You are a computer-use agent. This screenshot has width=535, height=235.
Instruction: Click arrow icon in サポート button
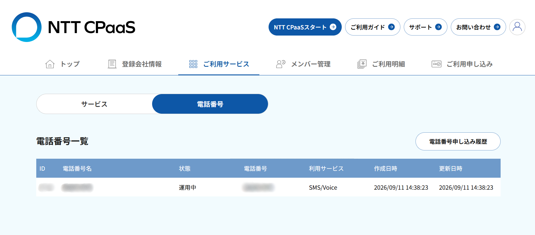(x=439, y=27)
